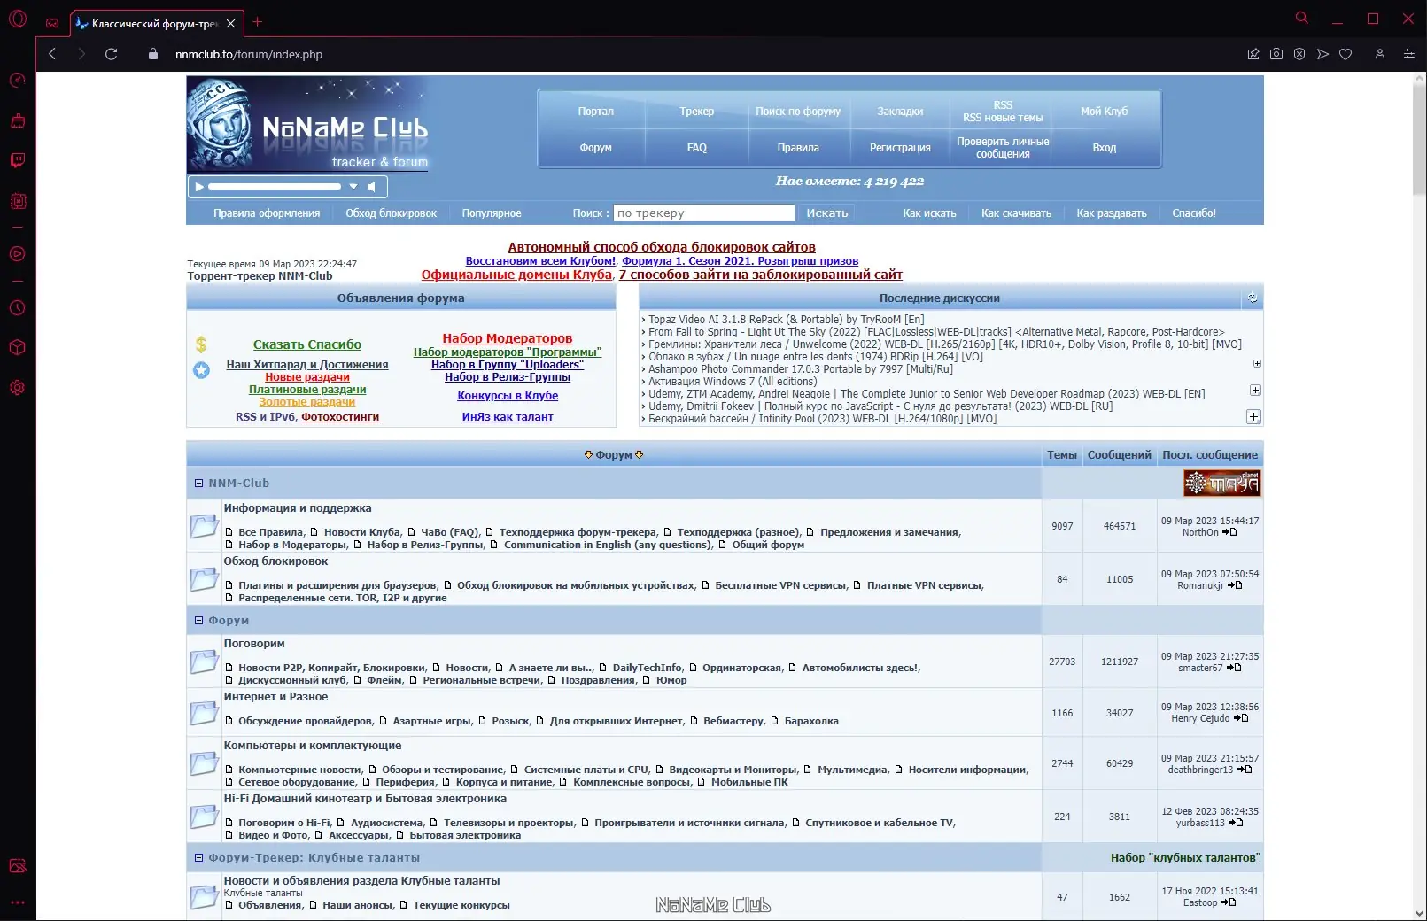Open the Регистрация menu item
1427x921 pixels.
tap(900, 148)
